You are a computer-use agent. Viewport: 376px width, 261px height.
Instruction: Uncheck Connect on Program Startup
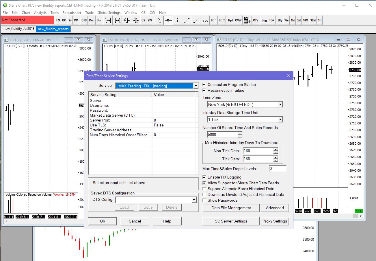coord(204,85)
